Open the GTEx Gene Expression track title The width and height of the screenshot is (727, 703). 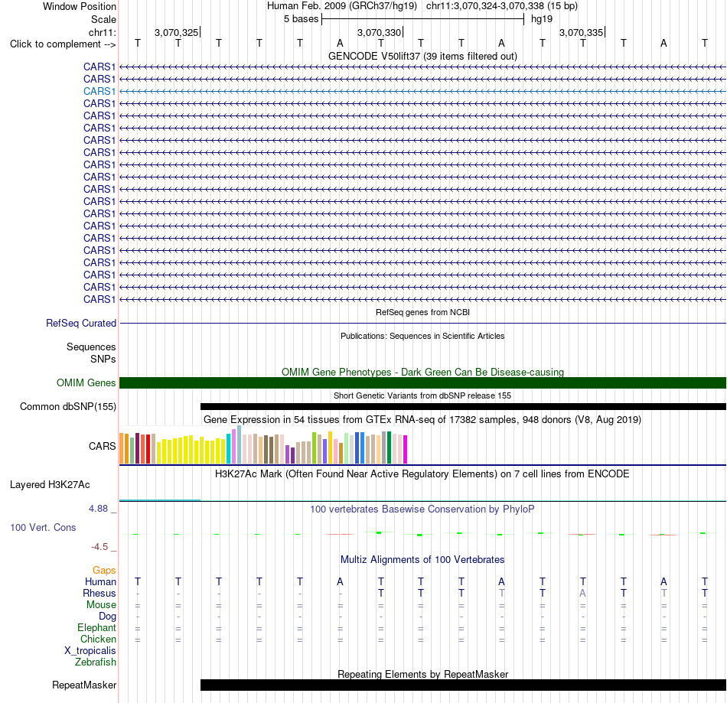click(422, 419)
